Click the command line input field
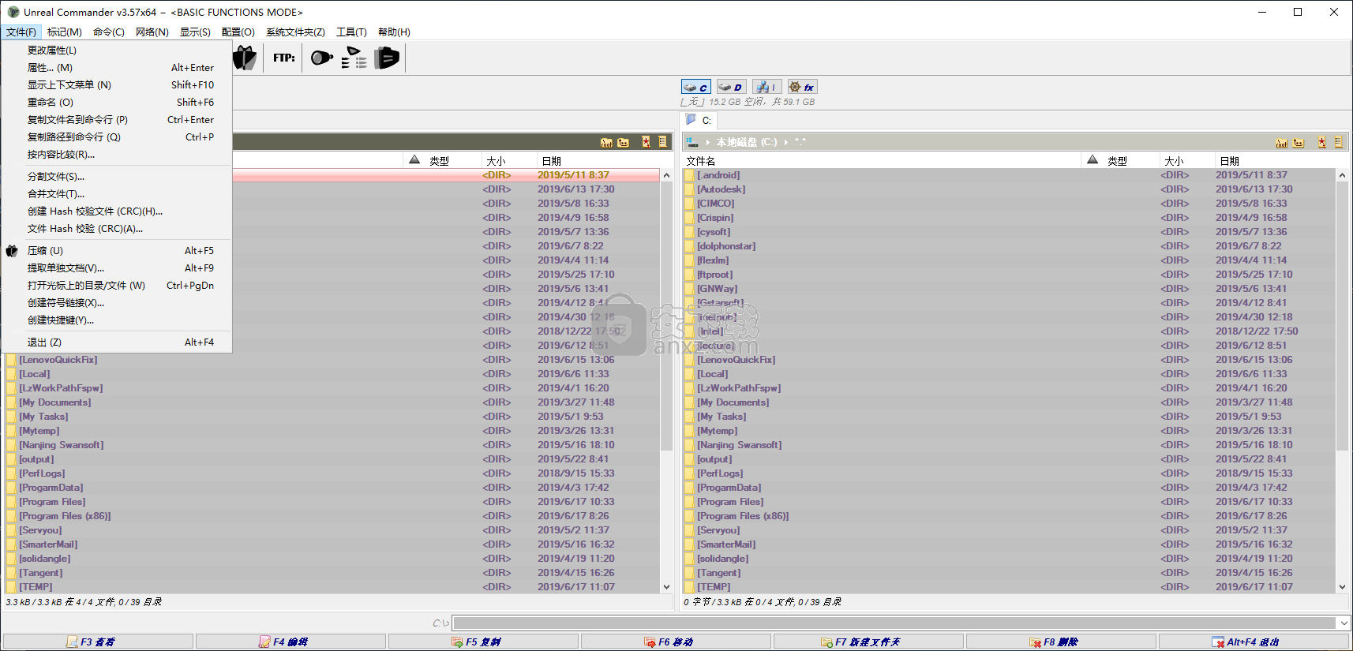 tap(895, 623)
